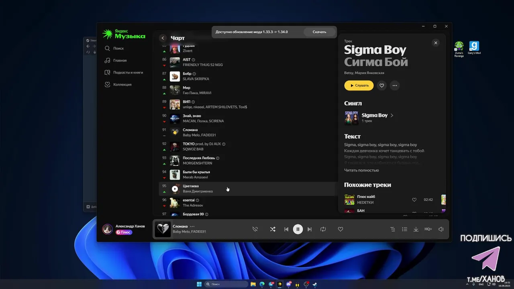Screen dimensions: 514x289
Task: Open Microsoft Edge from the taskbar
Action: pos(262,284)
